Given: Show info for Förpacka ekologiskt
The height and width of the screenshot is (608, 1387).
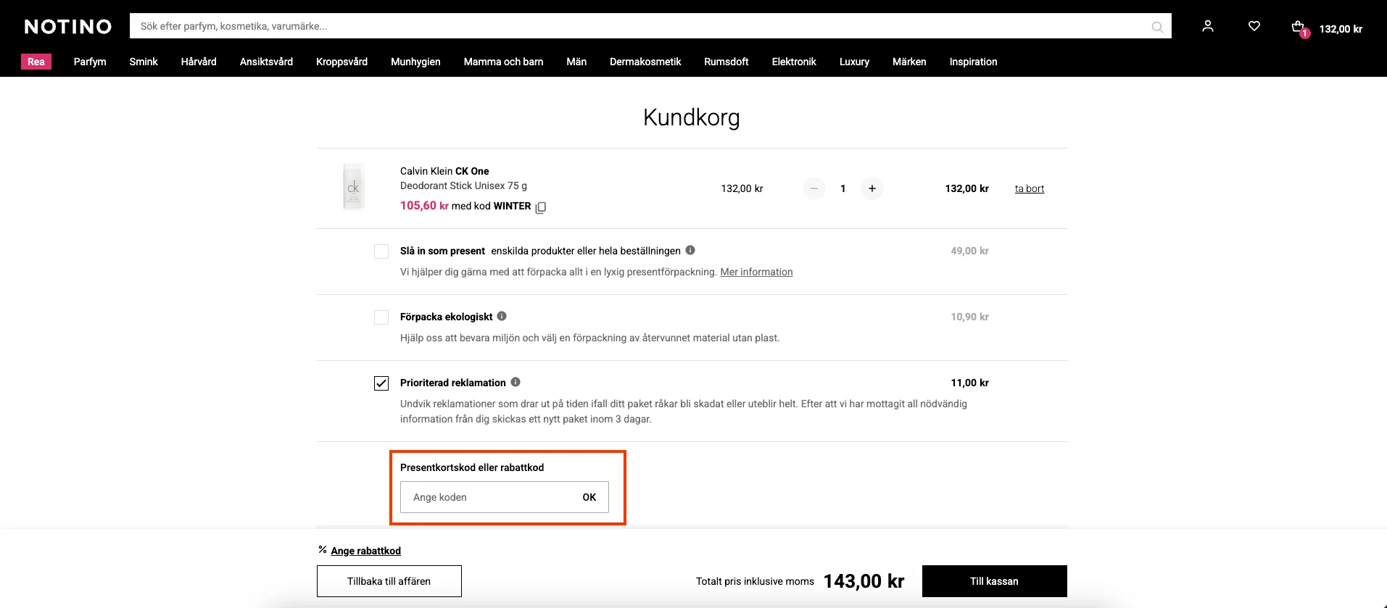Looking at the screenshot, I should pyautogui.click(x=502, y=316).
